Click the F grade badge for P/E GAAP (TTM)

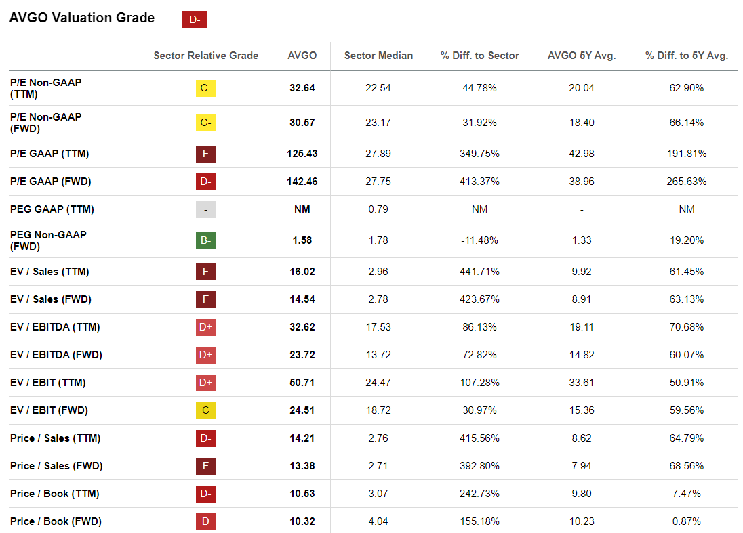tap(206, 154)
